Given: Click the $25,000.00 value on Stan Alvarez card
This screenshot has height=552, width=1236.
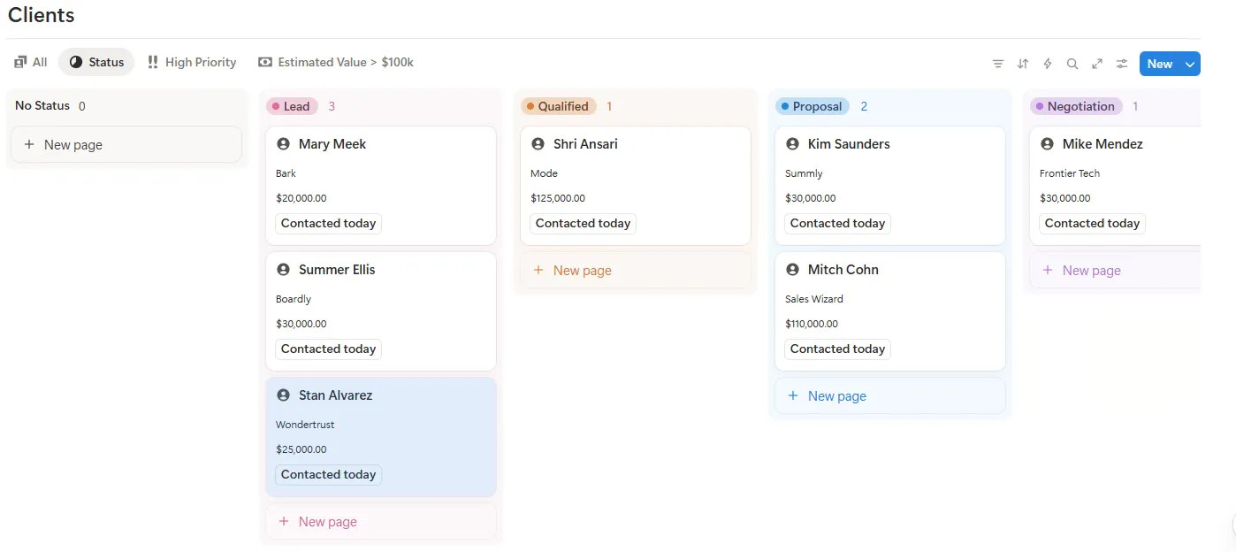Looking at the screenshot, I should point(301,449).
